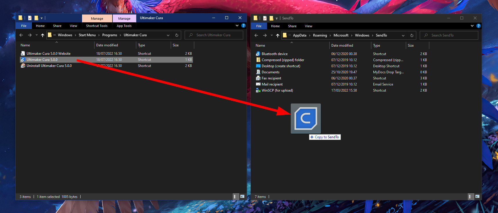Switch SendTo window to large icons view
The height and width of the screenshot is (213, 498).
[477, 196]
